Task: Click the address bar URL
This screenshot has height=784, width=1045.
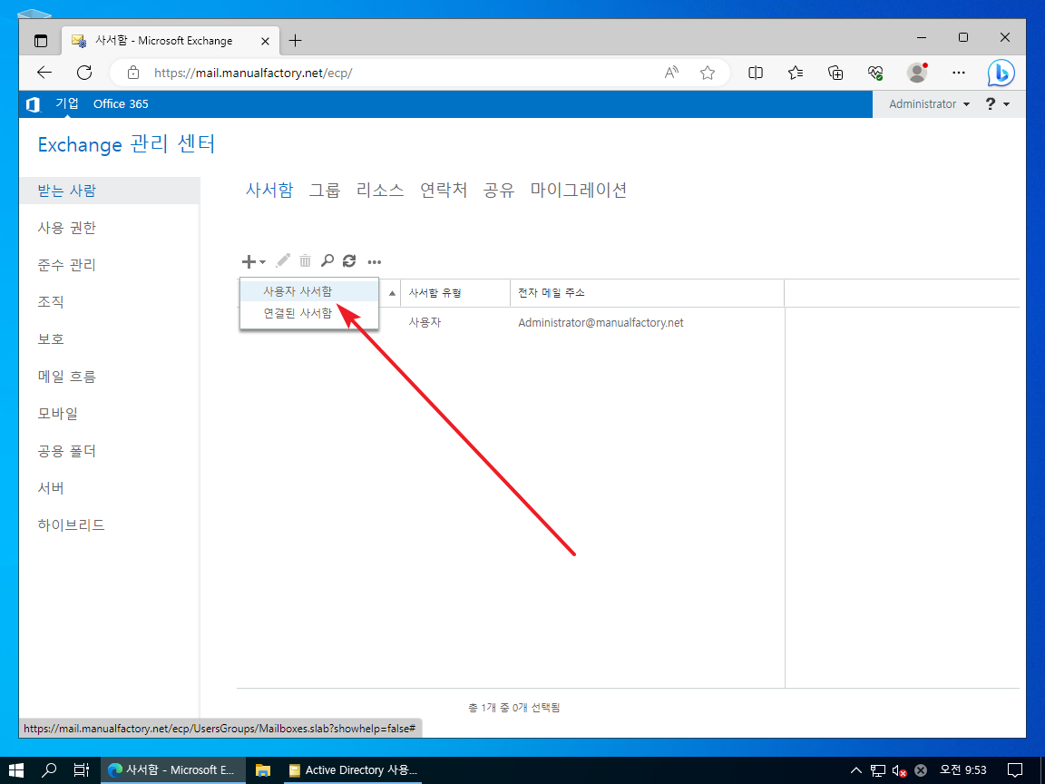Action: (x=252, y=73)
